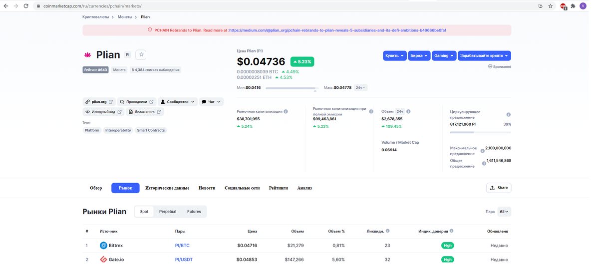Screen dimensions: 599x273
Task: Click the browser forward arrow
Action: (15, 6)
